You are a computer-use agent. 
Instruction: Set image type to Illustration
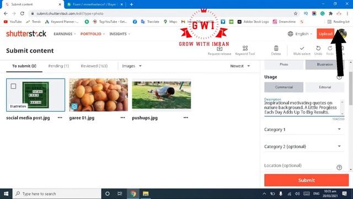[325, 65]
